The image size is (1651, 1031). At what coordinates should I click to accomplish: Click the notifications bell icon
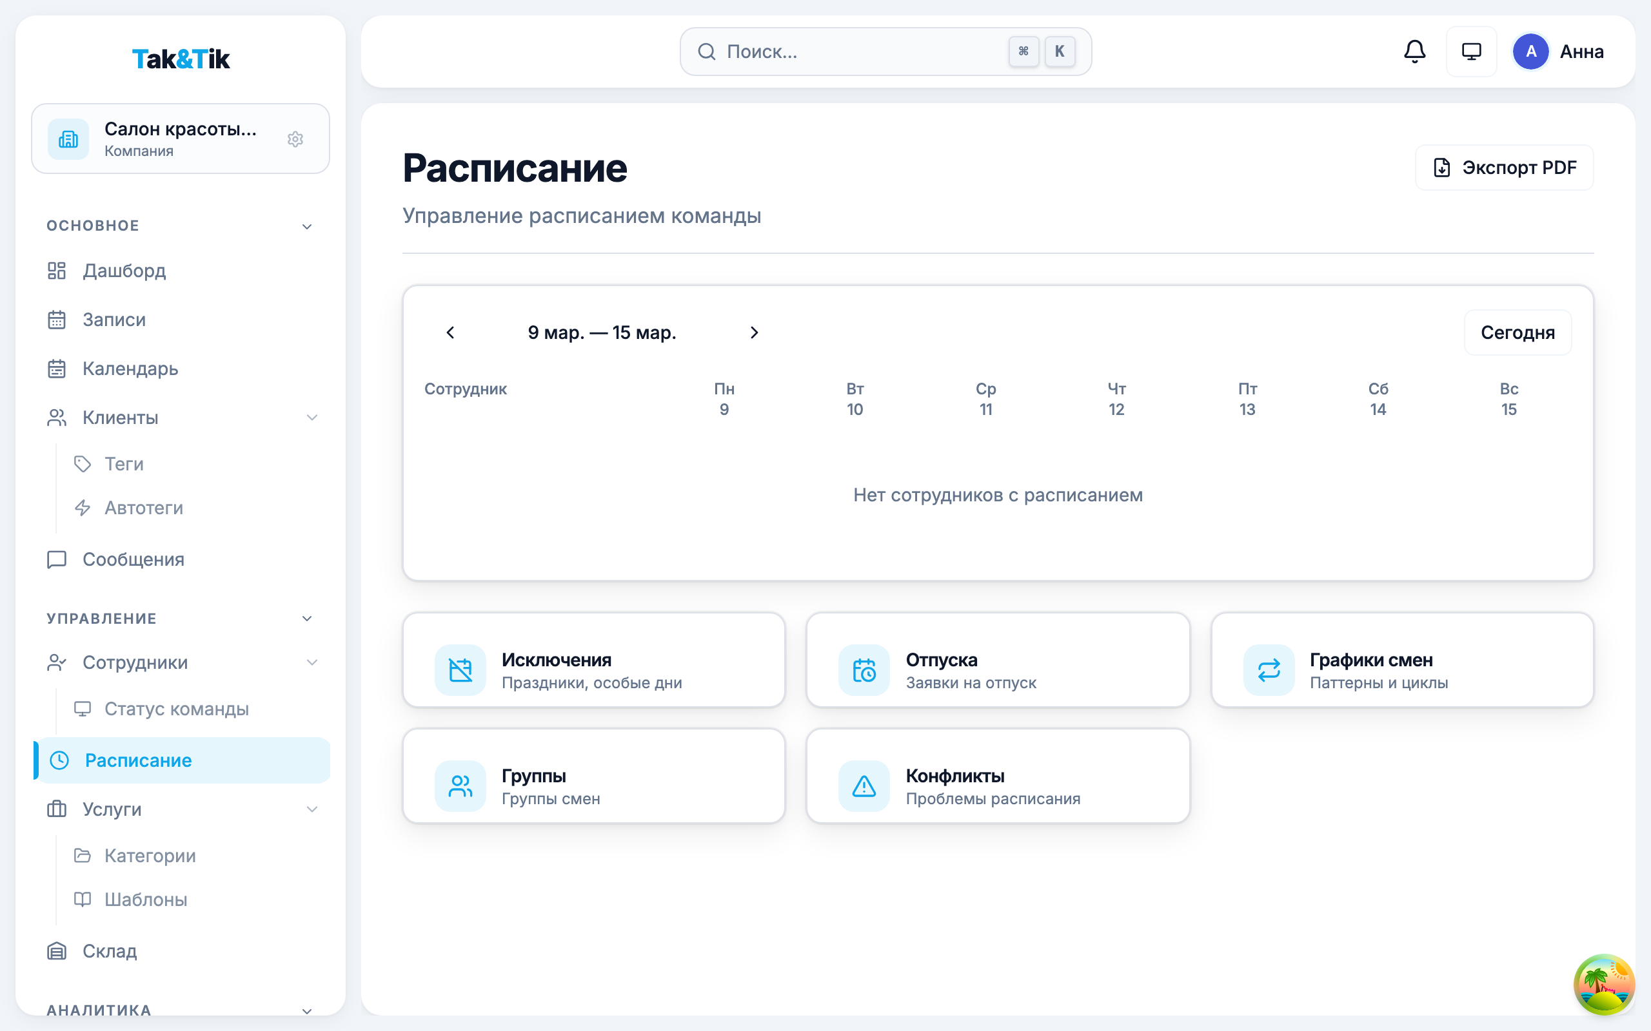pos(1414,51)
